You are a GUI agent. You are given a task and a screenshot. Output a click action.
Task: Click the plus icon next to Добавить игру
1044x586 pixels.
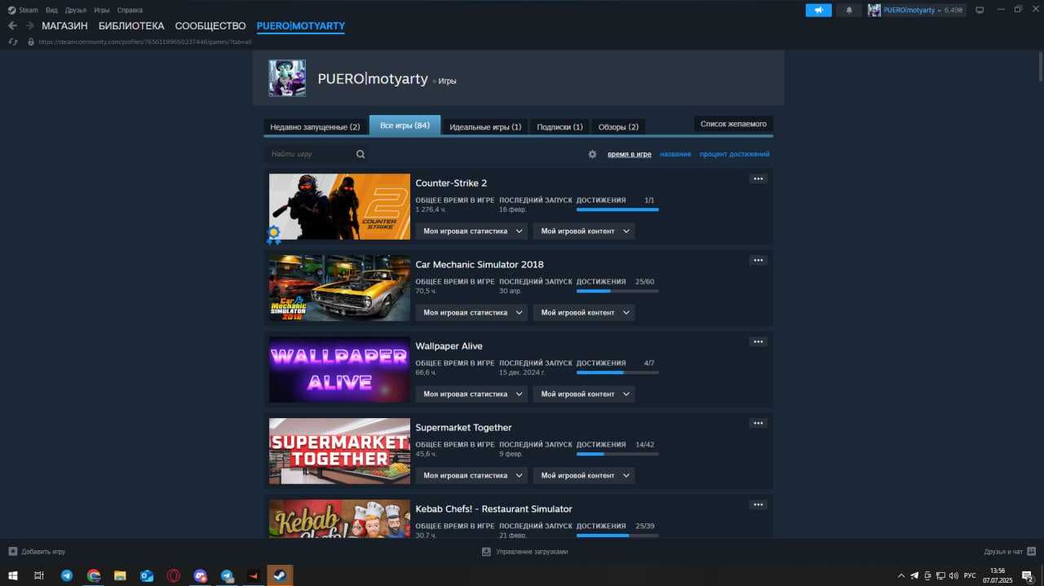click(12, 552)
